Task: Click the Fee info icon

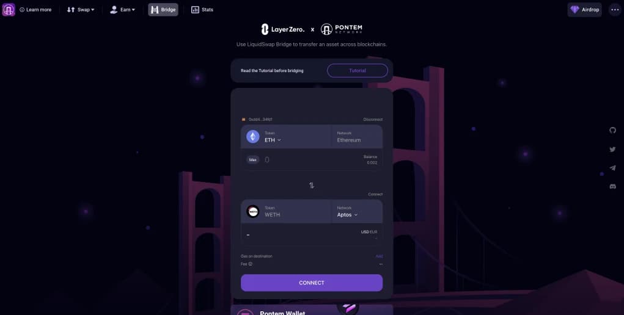Action: click(x=251, y=264)
